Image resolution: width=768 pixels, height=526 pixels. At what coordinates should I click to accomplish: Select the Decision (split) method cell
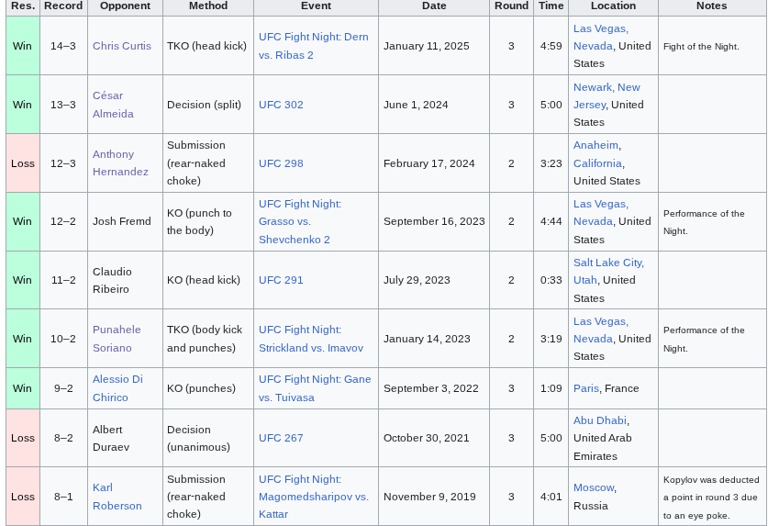pyautogui.click(x=208, y=105)
